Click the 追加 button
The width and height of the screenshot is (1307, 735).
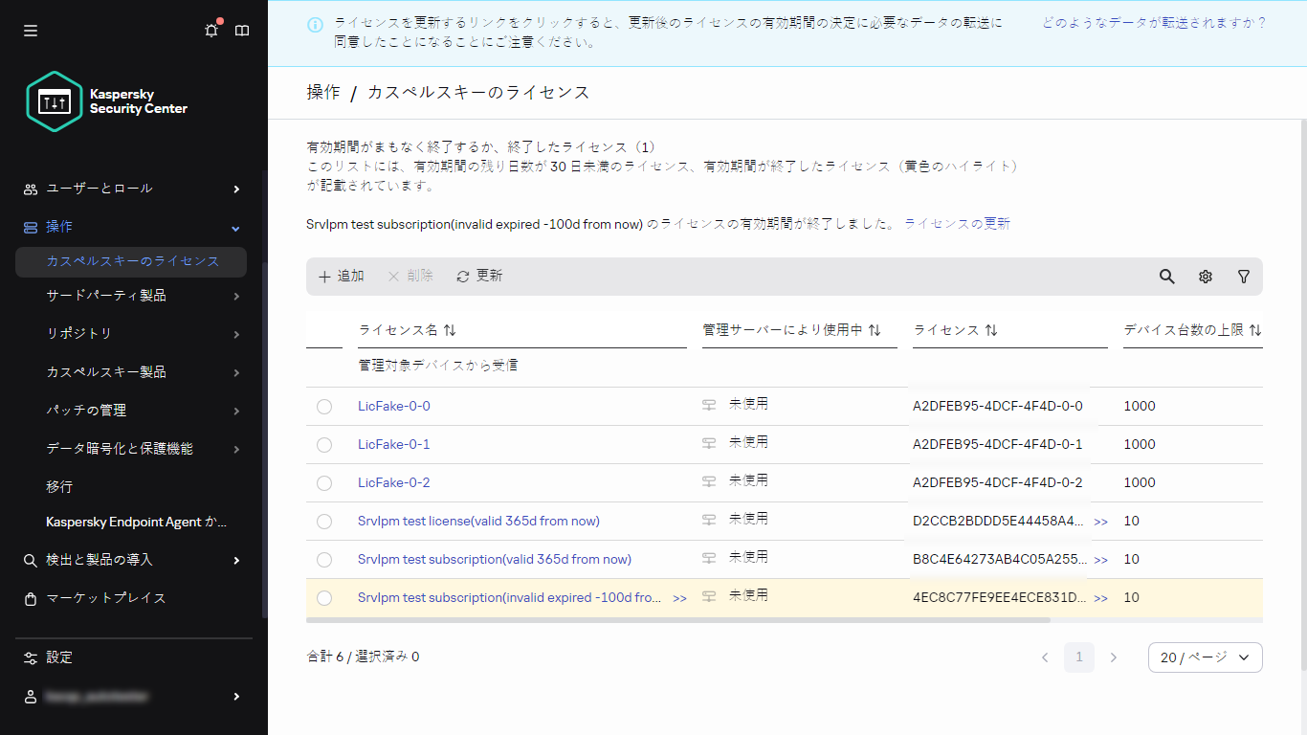tap(342, 277)
